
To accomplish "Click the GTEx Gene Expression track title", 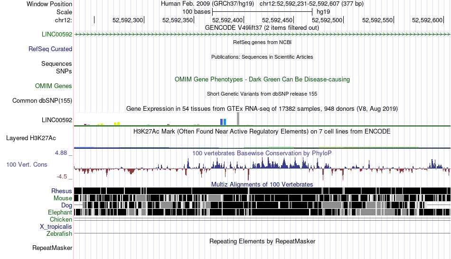I will click(262, 109).
